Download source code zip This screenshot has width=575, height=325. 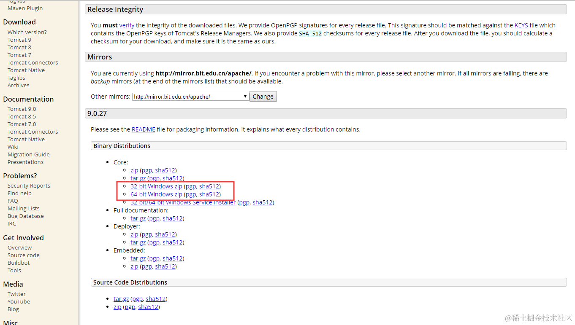(x=117, y=307)
